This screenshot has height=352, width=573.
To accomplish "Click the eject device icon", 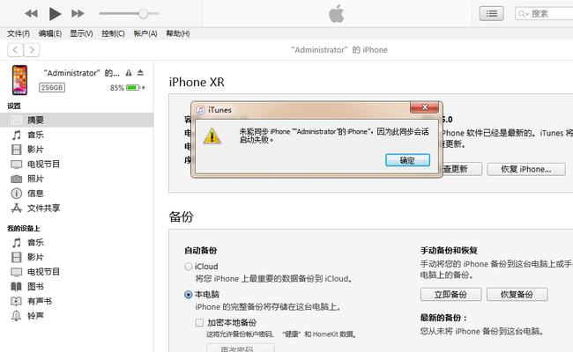I will point(140,72).
